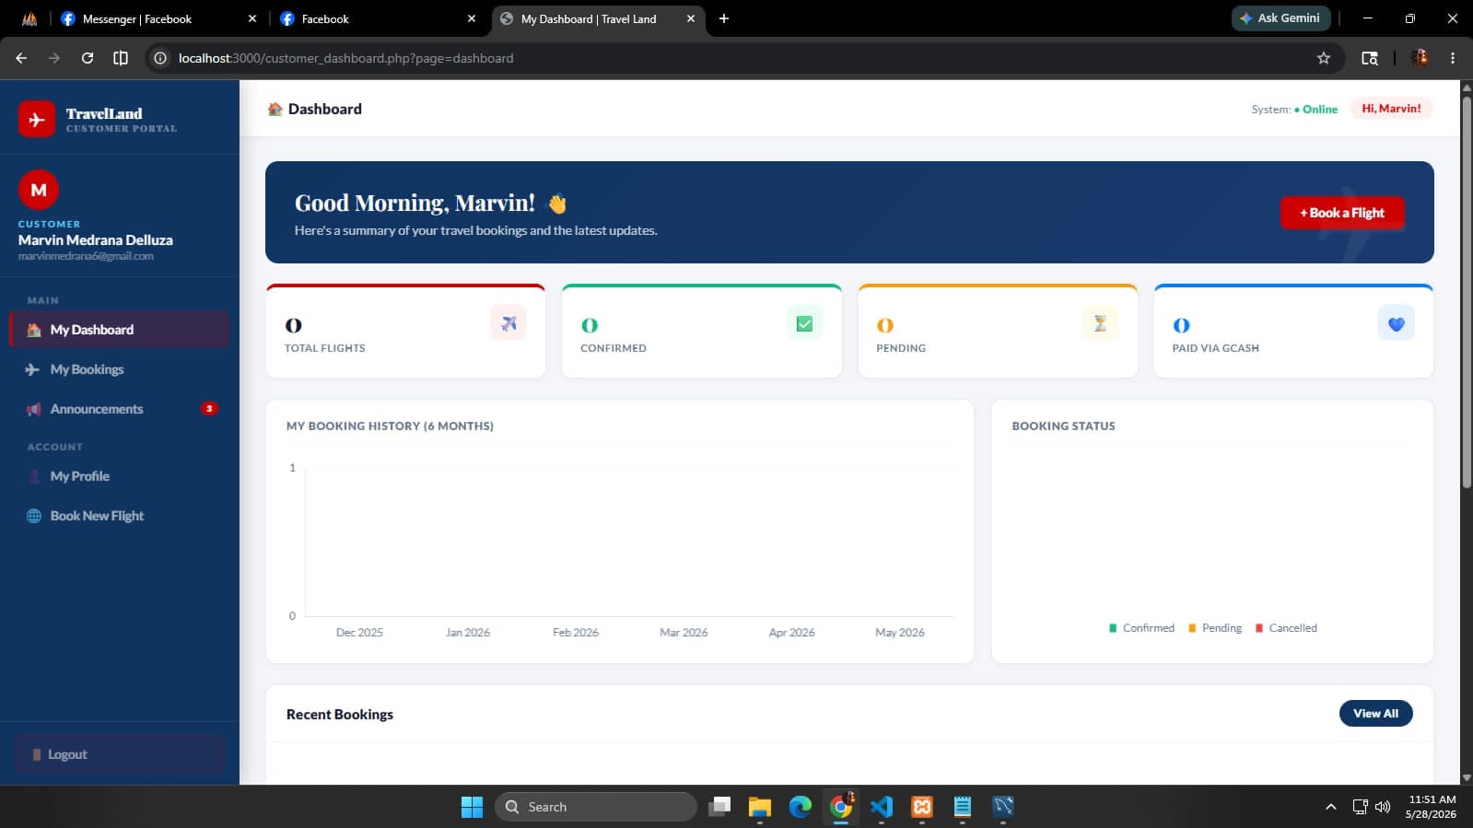This screenshot has width=1473, height=828.
Task: Open Microsoft Edge from taskbar
Action: click(801, 807)
